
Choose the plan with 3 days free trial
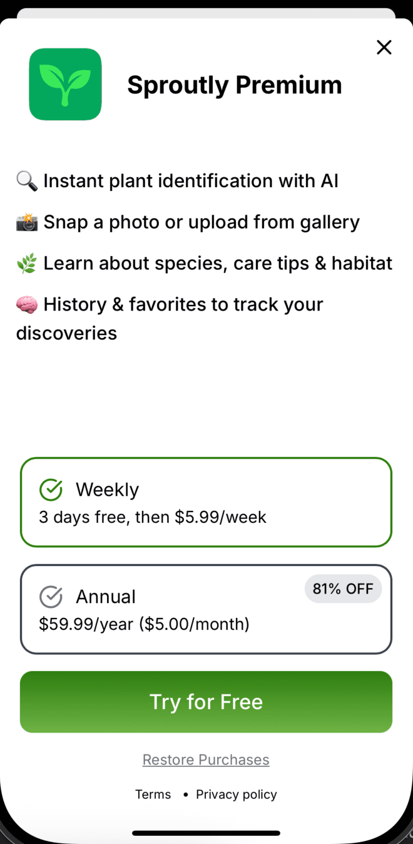[x=206, y=502]
